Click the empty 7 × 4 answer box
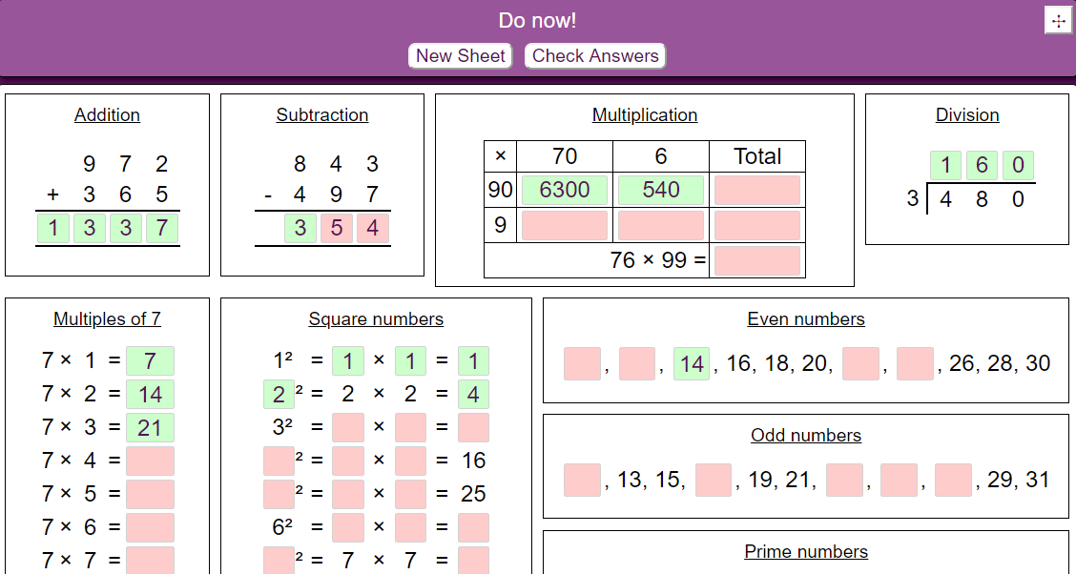The height and width of the screenshot is (574, 1076). tap(151, 461)
